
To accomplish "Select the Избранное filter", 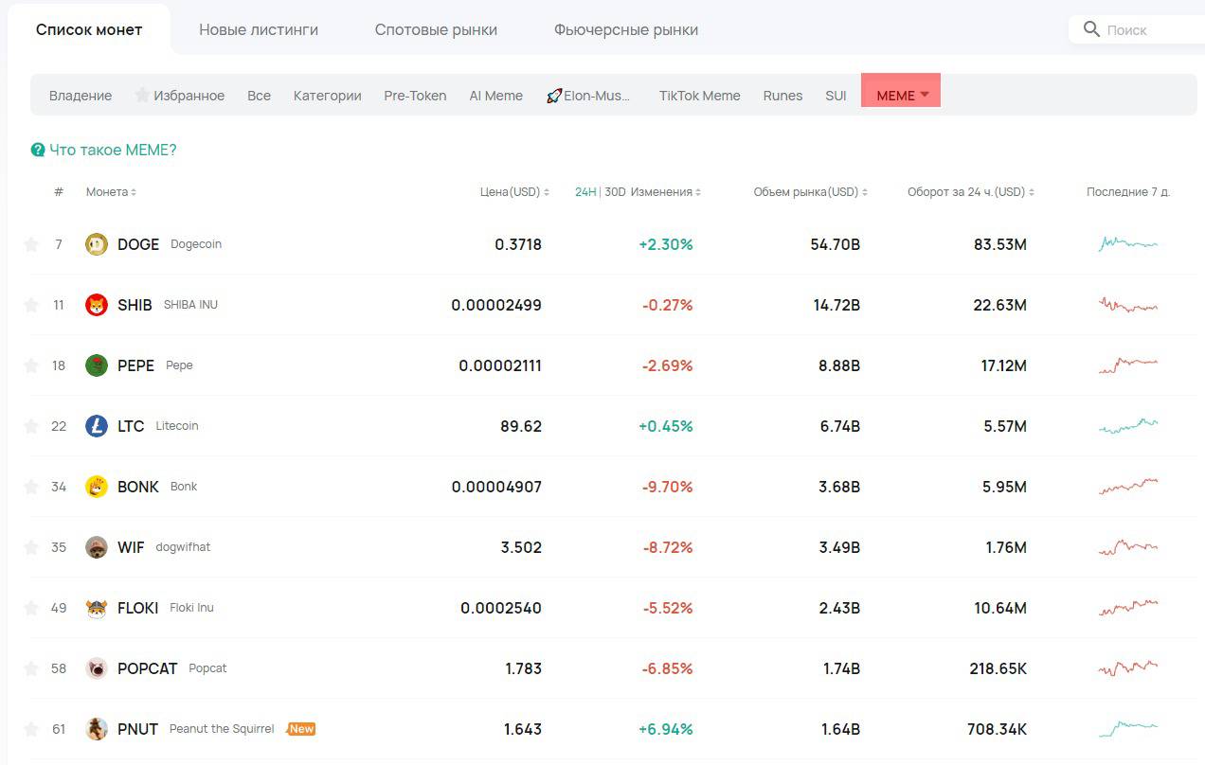I will 180,96.
